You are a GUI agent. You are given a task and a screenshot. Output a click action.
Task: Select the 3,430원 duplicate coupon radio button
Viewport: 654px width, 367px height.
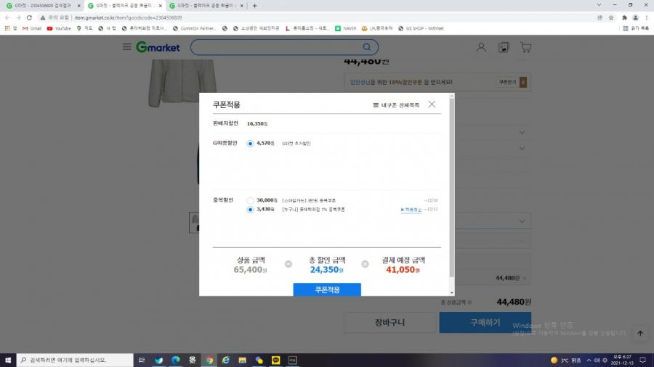250,210
